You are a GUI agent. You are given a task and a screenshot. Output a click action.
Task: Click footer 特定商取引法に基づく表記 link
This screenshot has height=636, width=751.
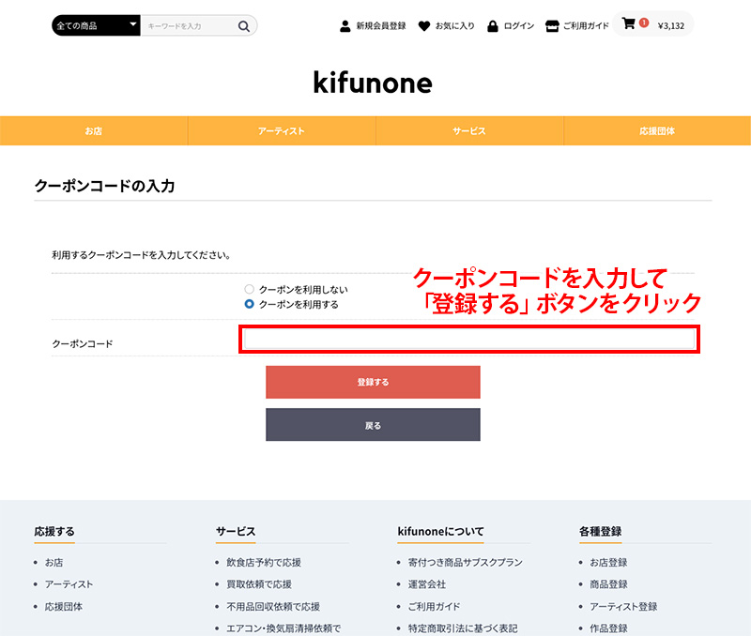pyautogui.click(x=463, y=628)
